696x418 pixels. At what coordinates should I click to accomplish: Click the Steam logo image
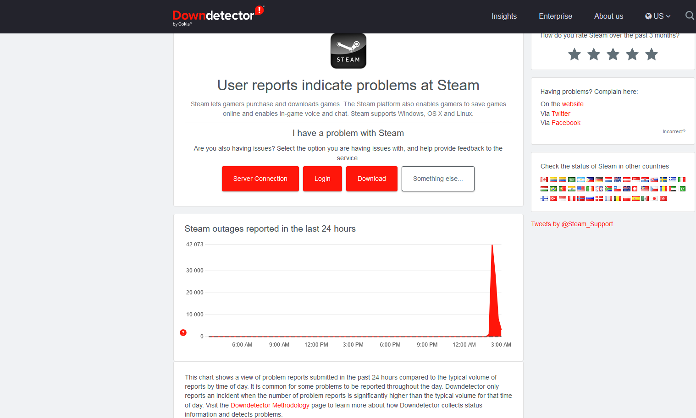(x=348, y=51)
